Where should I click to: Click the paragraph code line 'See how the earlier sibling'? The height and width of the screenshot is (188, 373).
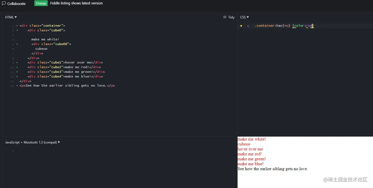pyautogui.click(x=67, y=85)
